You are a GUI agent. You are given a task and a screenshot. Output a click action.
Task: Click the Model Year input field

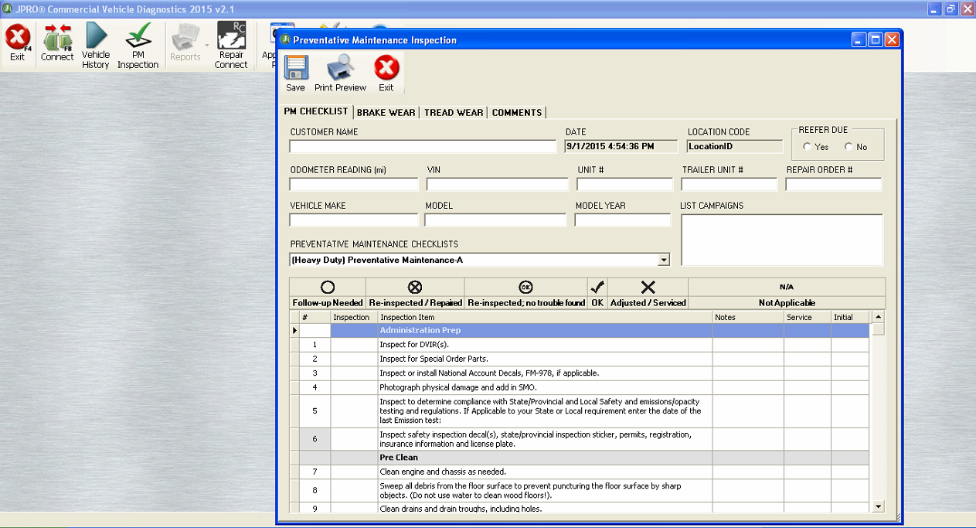(x=623, y=220)
